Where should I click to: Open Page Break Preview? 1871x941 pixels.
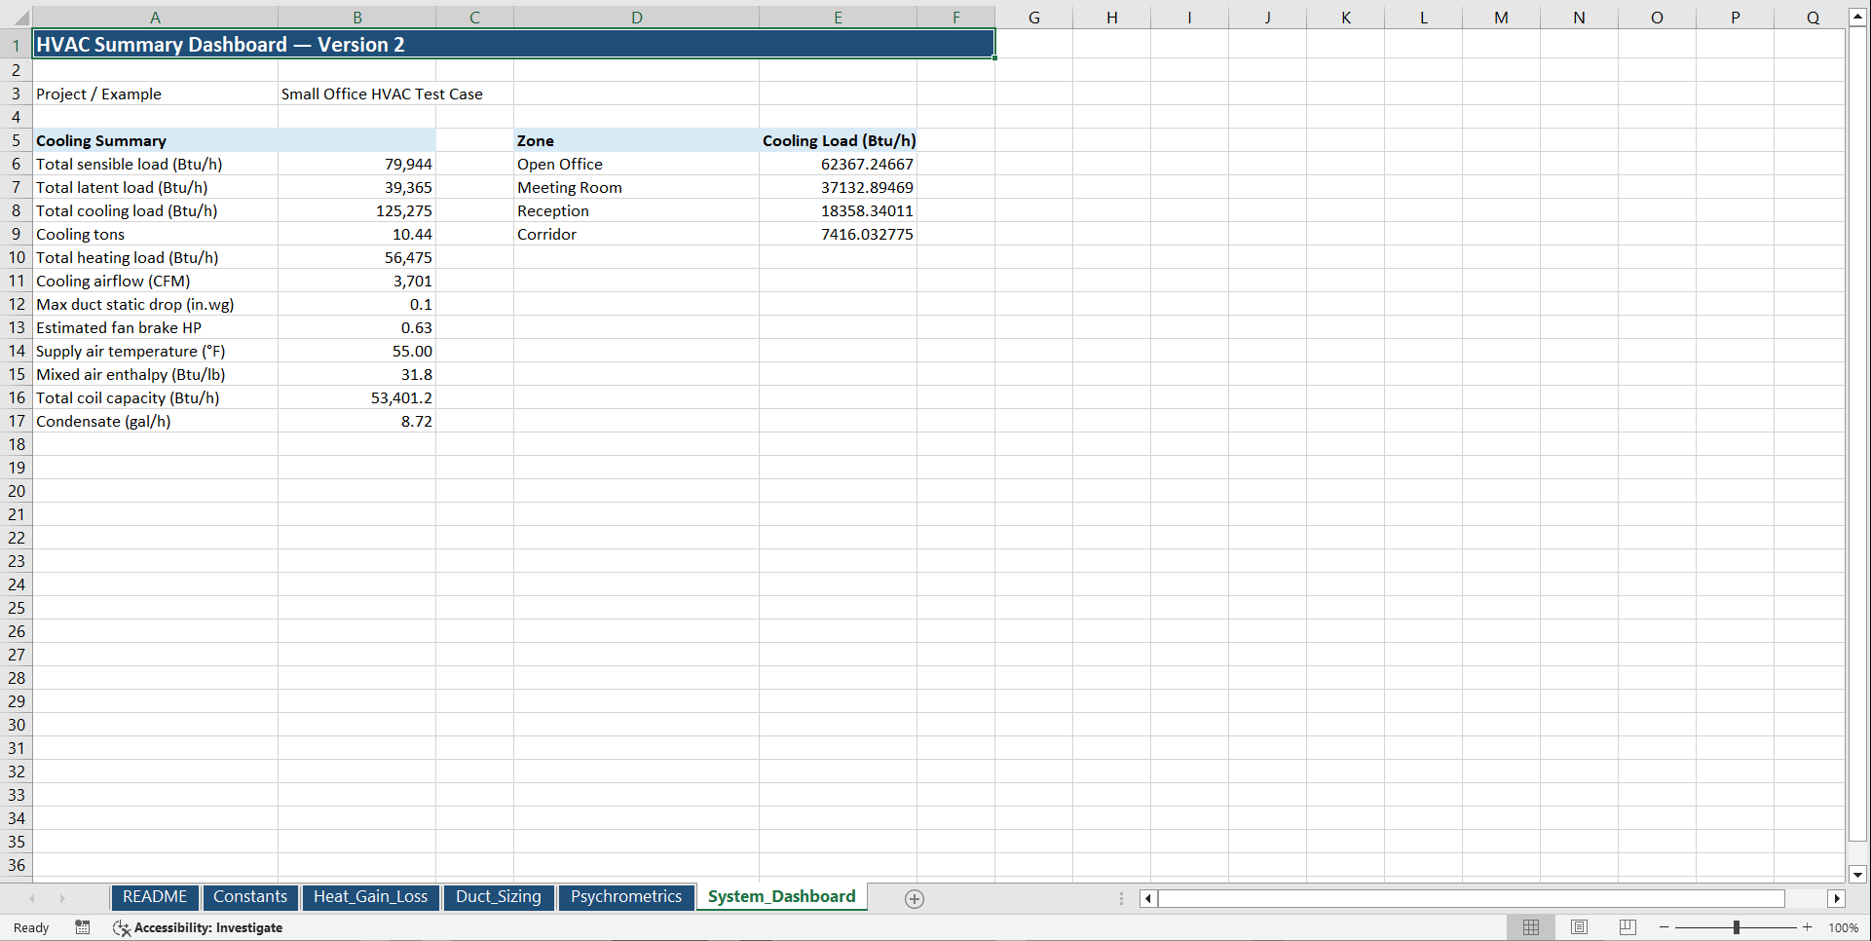click(1627, 927)
